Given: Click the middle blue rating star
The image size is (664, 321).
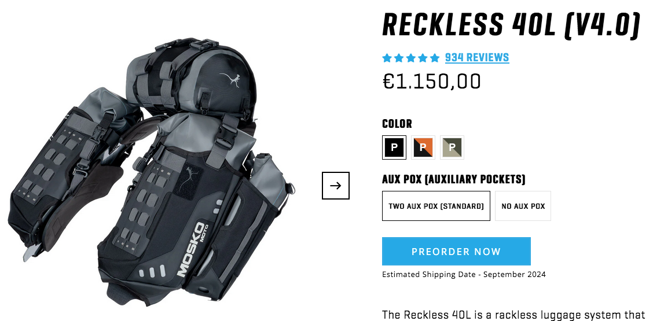Looking at the screenshot, I should [411, 58].
